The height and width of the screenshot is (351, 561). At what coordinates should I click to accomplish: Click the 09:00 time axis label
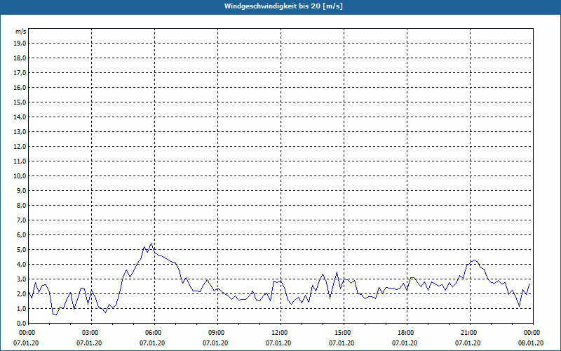click(x=216, y=333)
